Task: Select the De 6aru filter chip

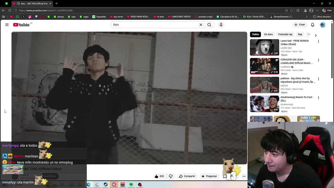Action: pos(269,34)
